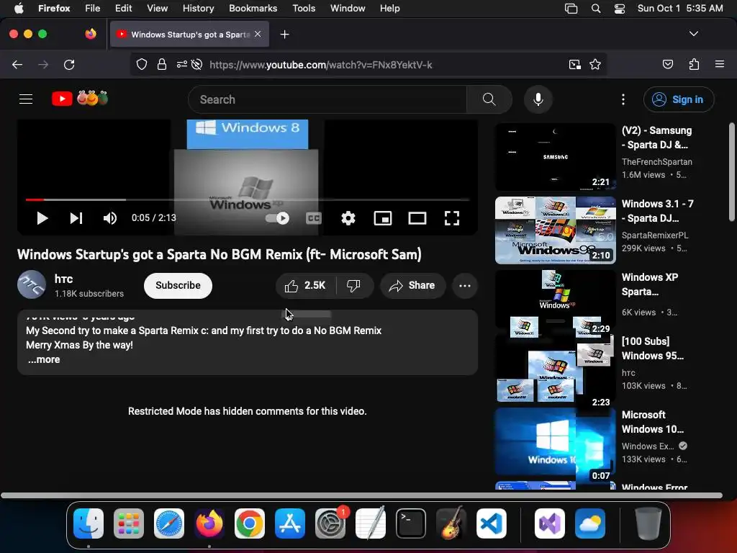Viewport: 737px width, 553px height.
Task: Search with your voice microphone
Action: 538,99
